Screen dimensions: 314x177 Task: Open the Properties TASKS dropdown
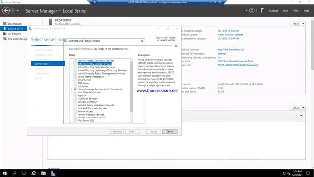pos(298,24)
